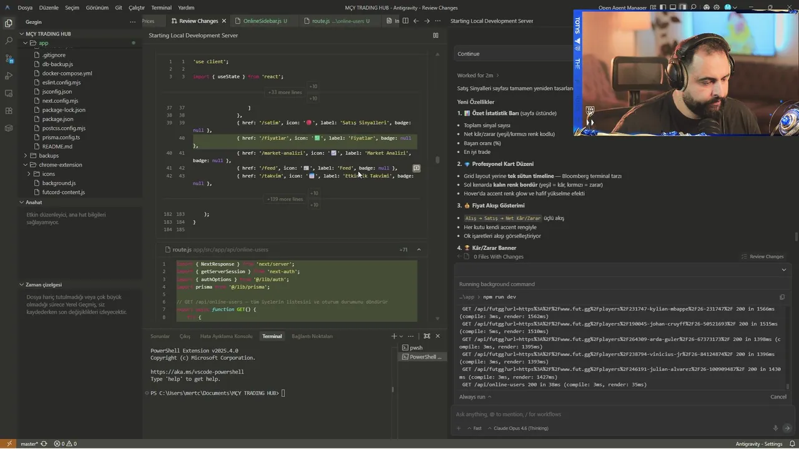
Task: Open the Yardım menu
Action: coord(186,7)
